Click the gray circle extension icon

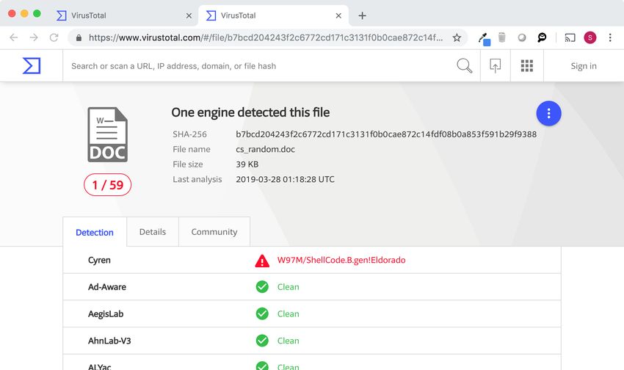click(x=521, y=37)
